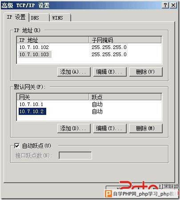Select IP address 10.7.10.103 row
180x200 pixels.
click(89, 54)
